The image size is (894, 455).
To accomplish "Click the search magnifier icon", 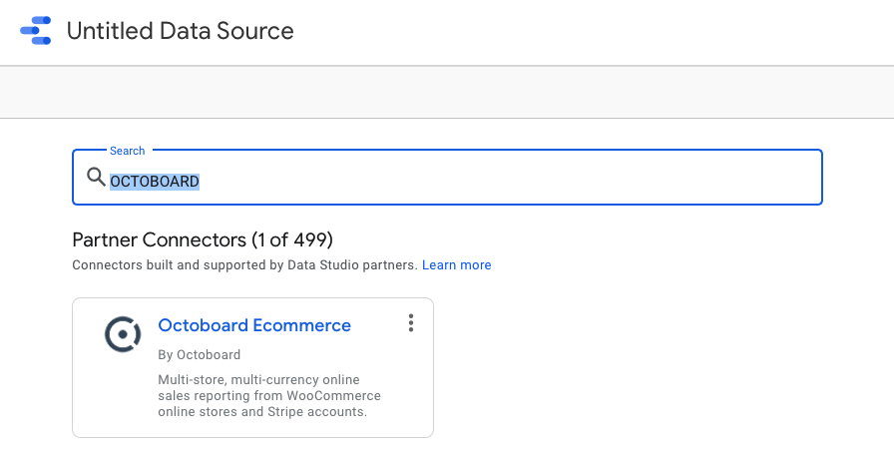I will point(96,178).
